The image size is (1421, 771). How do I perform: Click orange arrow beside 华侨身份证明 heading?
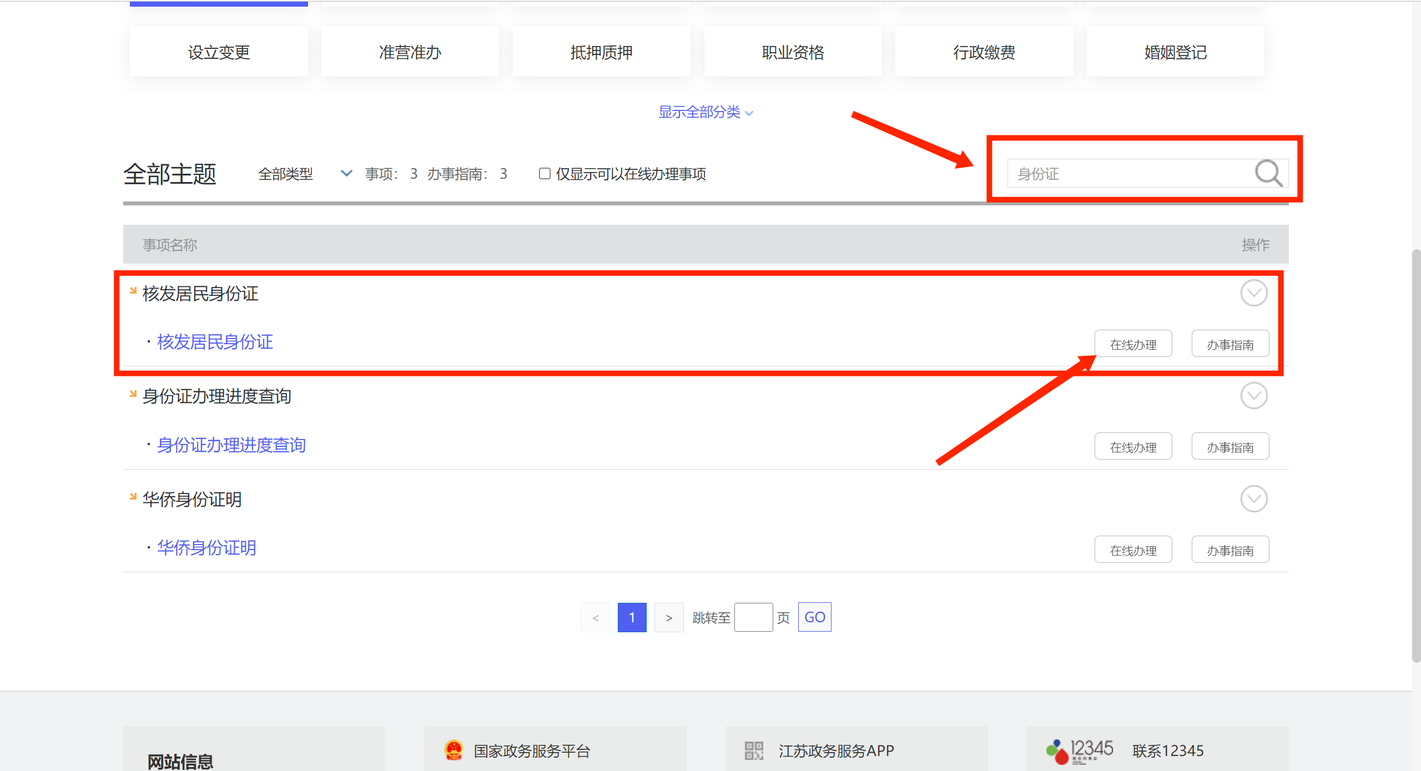tap(133, 497)
